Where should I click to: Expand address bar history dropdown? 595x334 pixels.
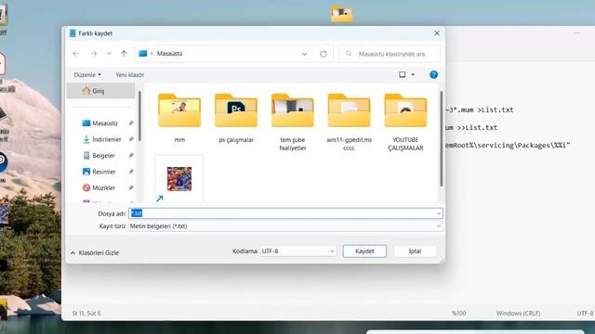304,54
